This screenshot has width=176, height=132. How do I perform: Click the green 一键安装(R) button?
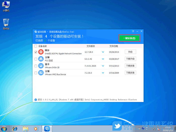[x=129, y=38]
